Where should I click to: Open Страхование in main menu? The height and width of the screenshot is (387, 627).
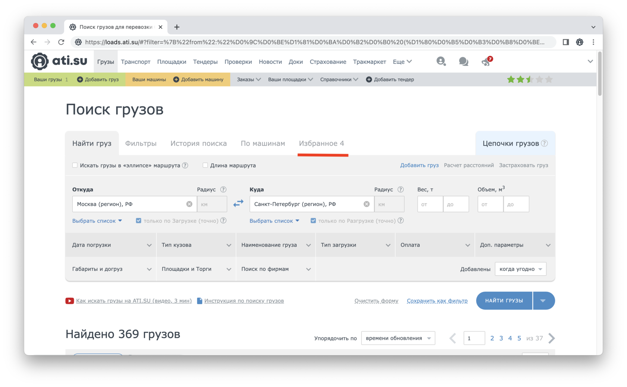(x=328, y=62)
